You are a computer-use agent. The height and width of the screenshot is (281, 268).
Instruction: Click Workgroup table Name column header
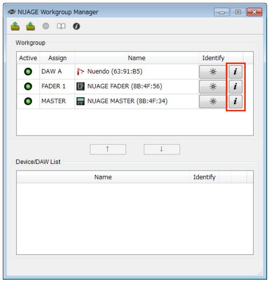pyautogui.click(x=137, y=58)
